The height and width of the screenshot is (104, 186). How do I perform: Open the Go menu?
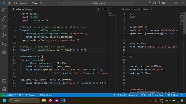tap(41, 3)
